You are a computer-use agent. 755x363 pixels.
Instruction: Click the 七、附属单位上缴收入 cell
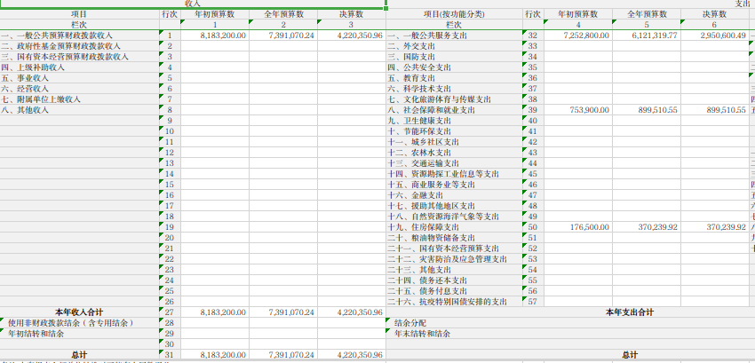pyautogui.click(x=79, y=99)
